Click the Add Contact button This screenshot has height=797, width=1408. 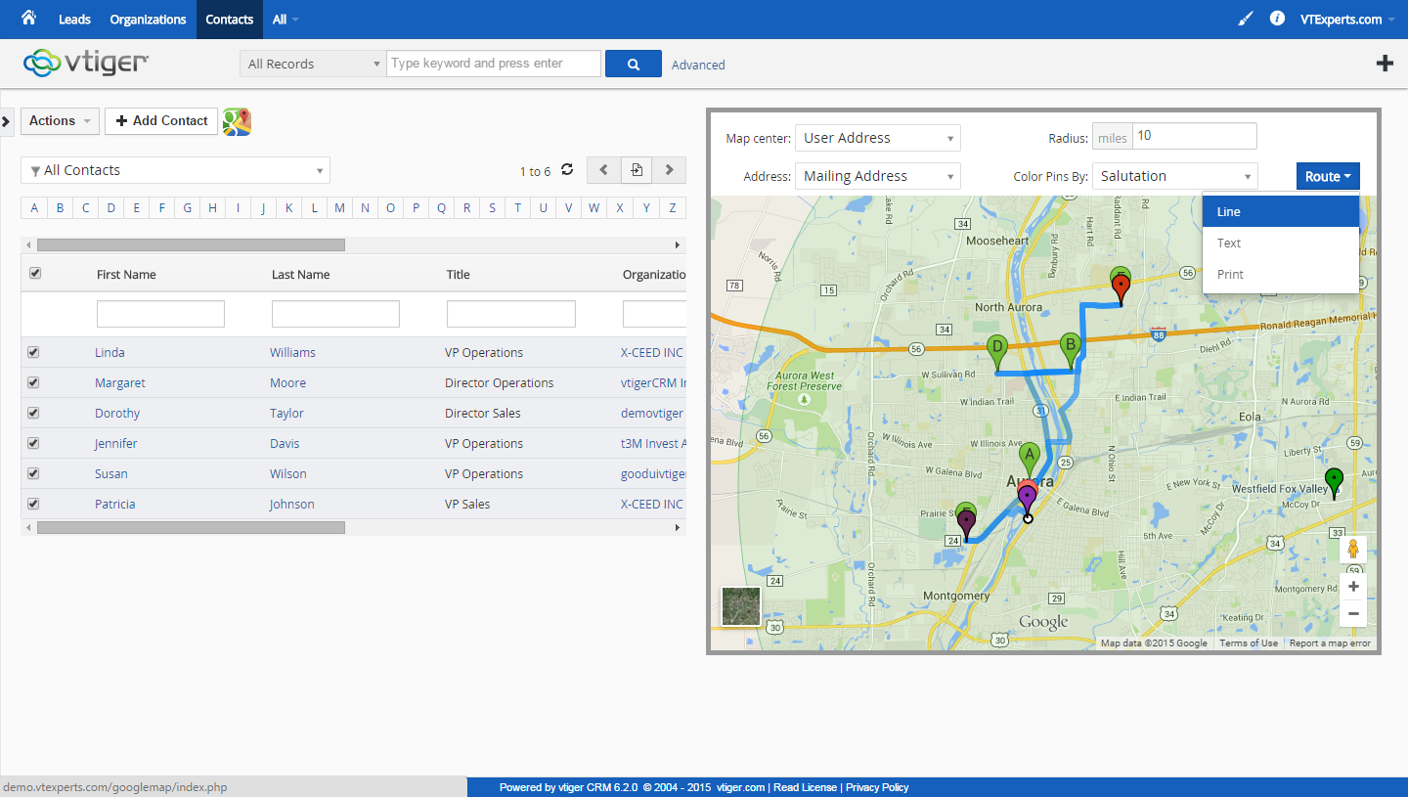tap(161, 121)
